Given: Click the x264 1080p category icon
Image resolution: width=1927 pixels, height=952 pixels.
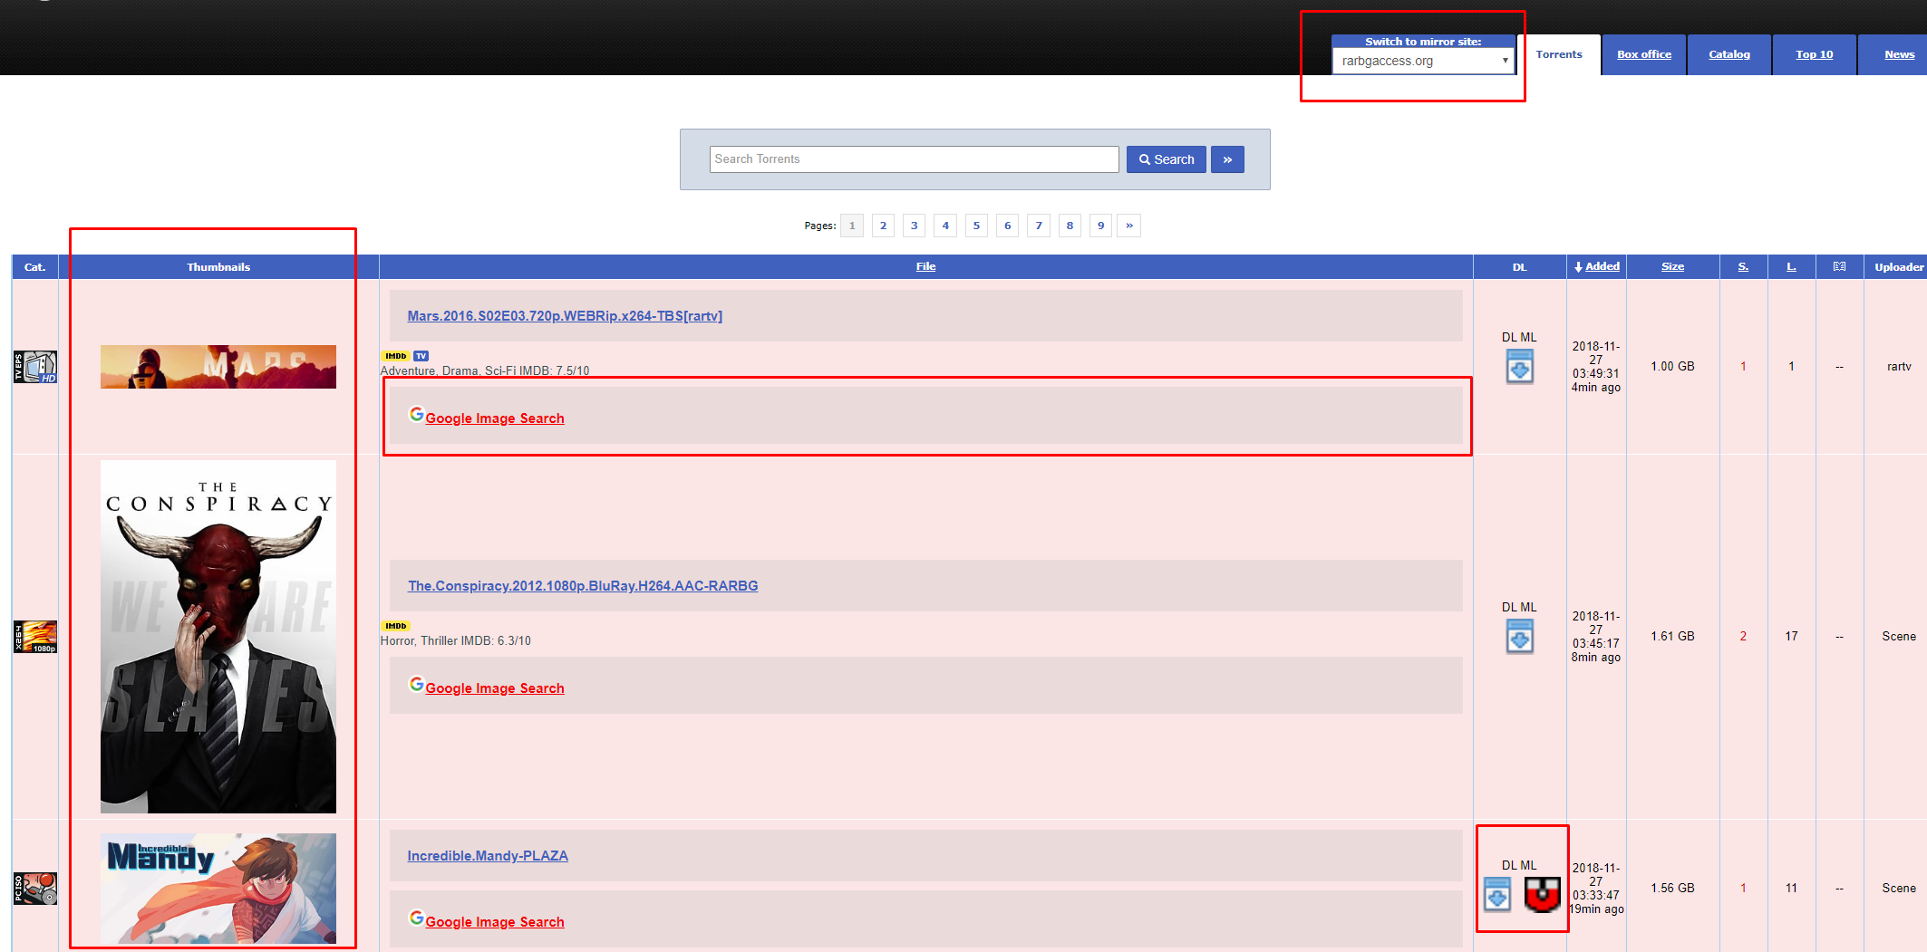Looking at the screenshot, I should (35, 637).
